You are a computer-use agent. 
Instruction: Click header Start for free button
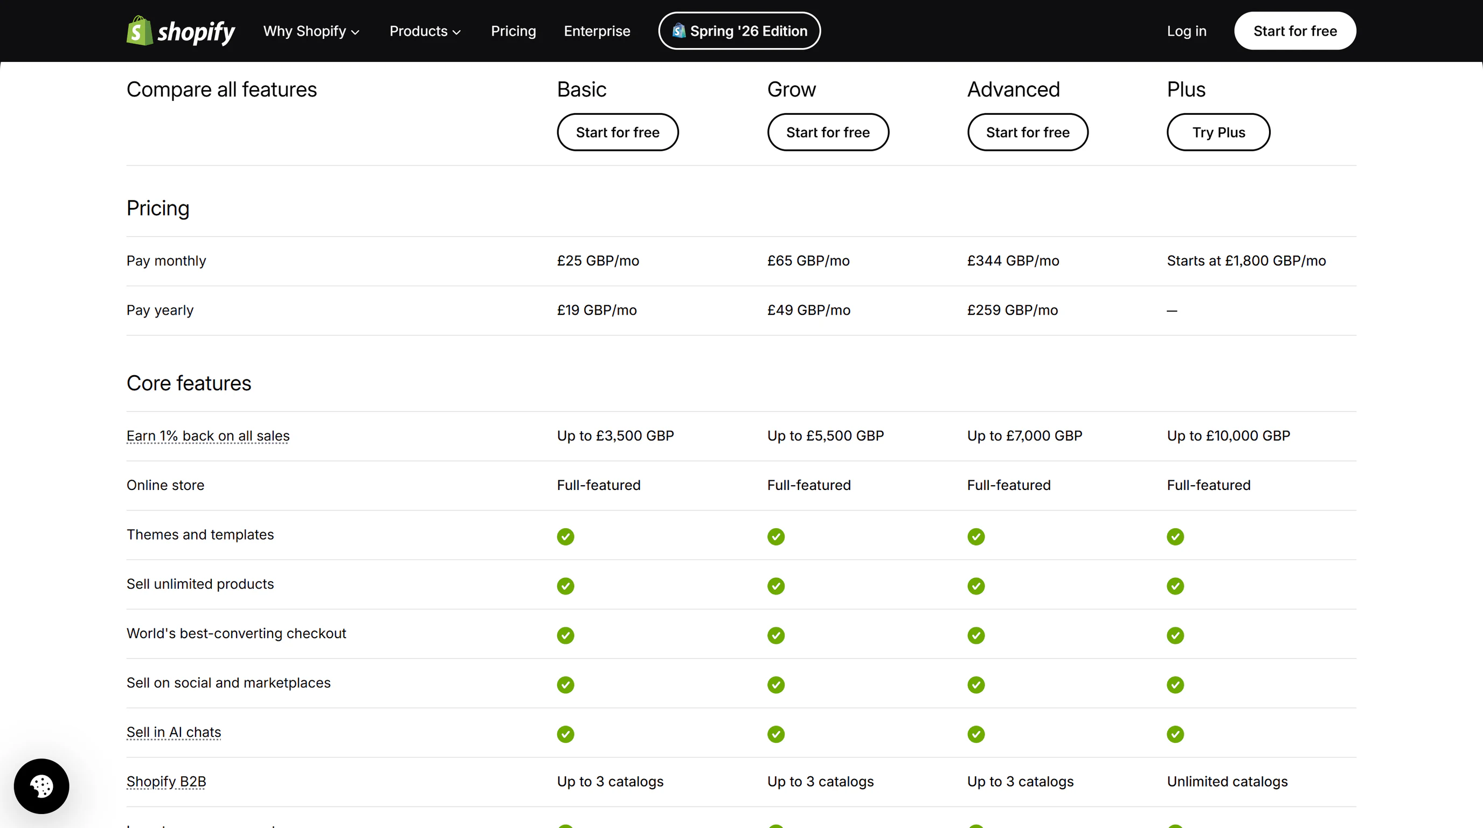pos(1295,31)
